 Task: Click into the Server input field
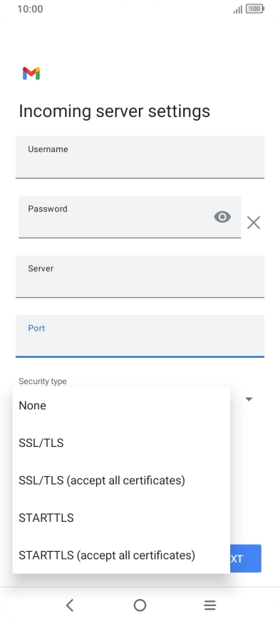(x=140, y=276)
